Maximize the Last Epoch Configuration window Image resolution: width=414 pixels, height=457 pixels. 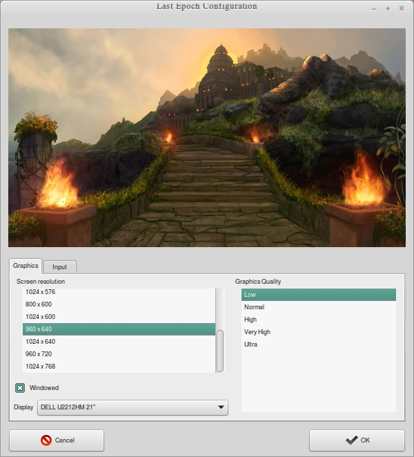388,9
